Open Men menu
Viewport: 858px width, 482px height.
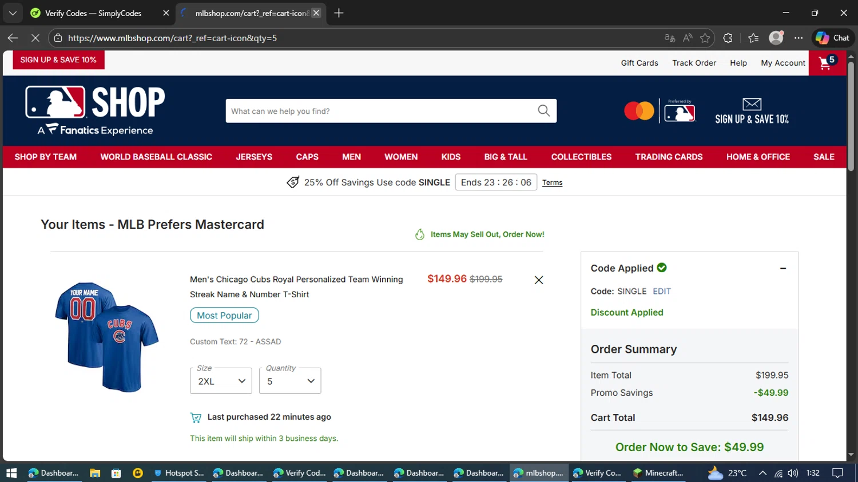(351, 157)
